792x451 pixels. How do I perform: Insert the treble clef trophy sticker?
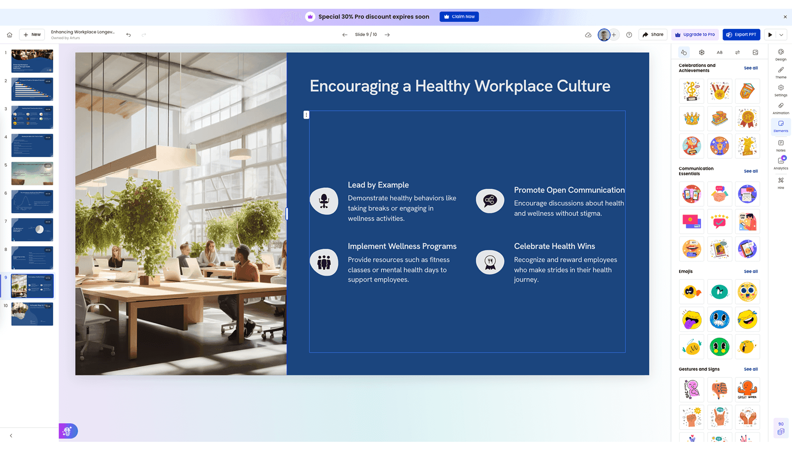692,91
